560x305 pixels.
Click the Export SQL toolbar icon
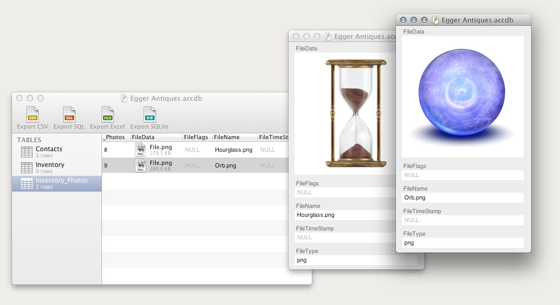point(69,114)
